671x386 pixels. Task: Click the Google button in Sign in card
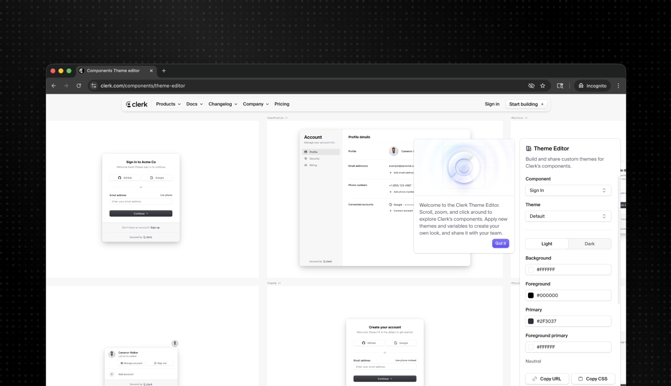[157, 178]
